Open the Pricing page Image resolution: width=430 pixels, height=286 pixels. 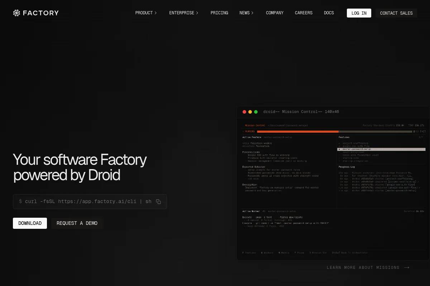[x=219, y=13]
